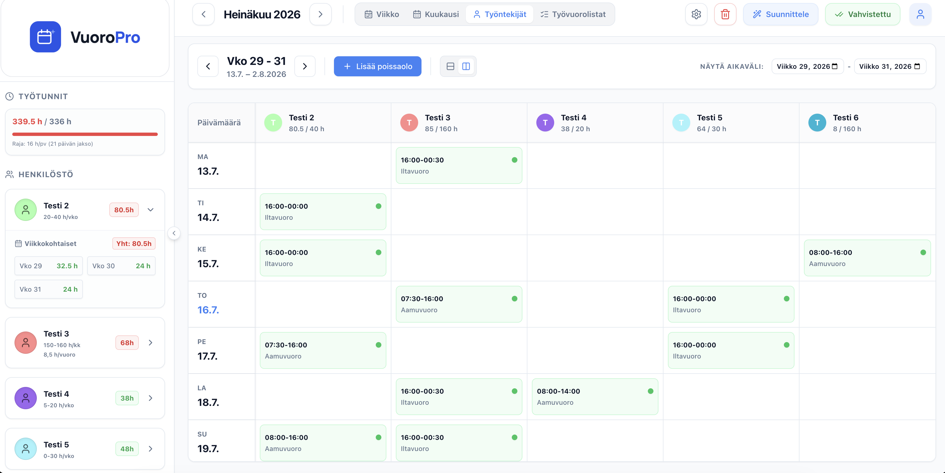945x473 pixels.
Task: Go to previous weeks arrow beside Vko 29 - 31
Action: pos(208,66)
